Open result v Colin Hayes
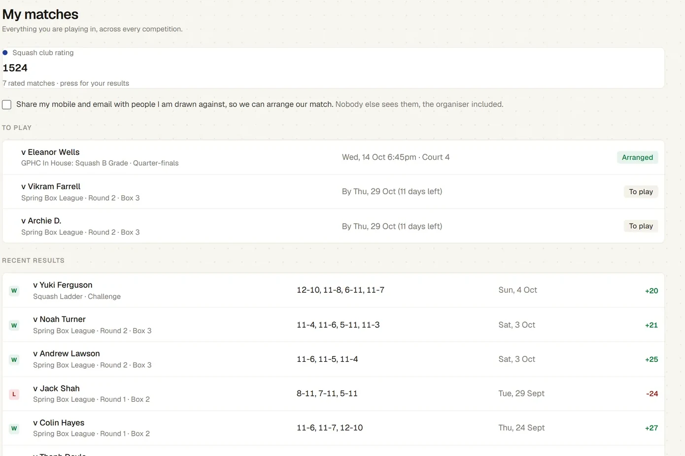The image size is (685, 456). tap(333, 428)
